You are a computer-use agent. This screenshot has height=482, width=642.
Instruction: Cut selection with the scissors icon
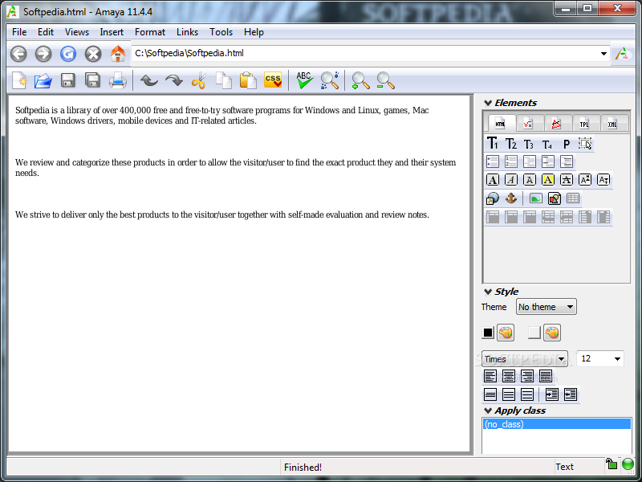[199, 80]
